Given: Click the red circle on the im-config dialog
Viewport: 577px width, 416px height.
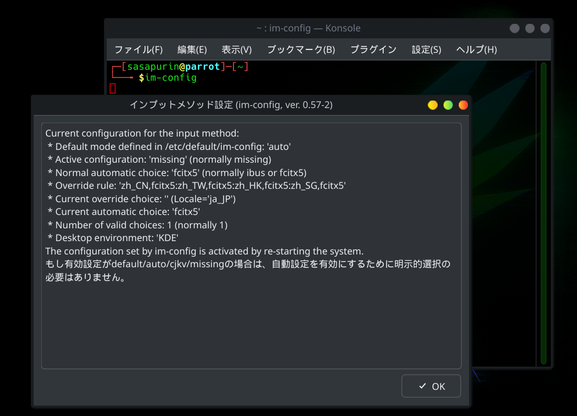Looking at the screenshot, I should (463, 105).
